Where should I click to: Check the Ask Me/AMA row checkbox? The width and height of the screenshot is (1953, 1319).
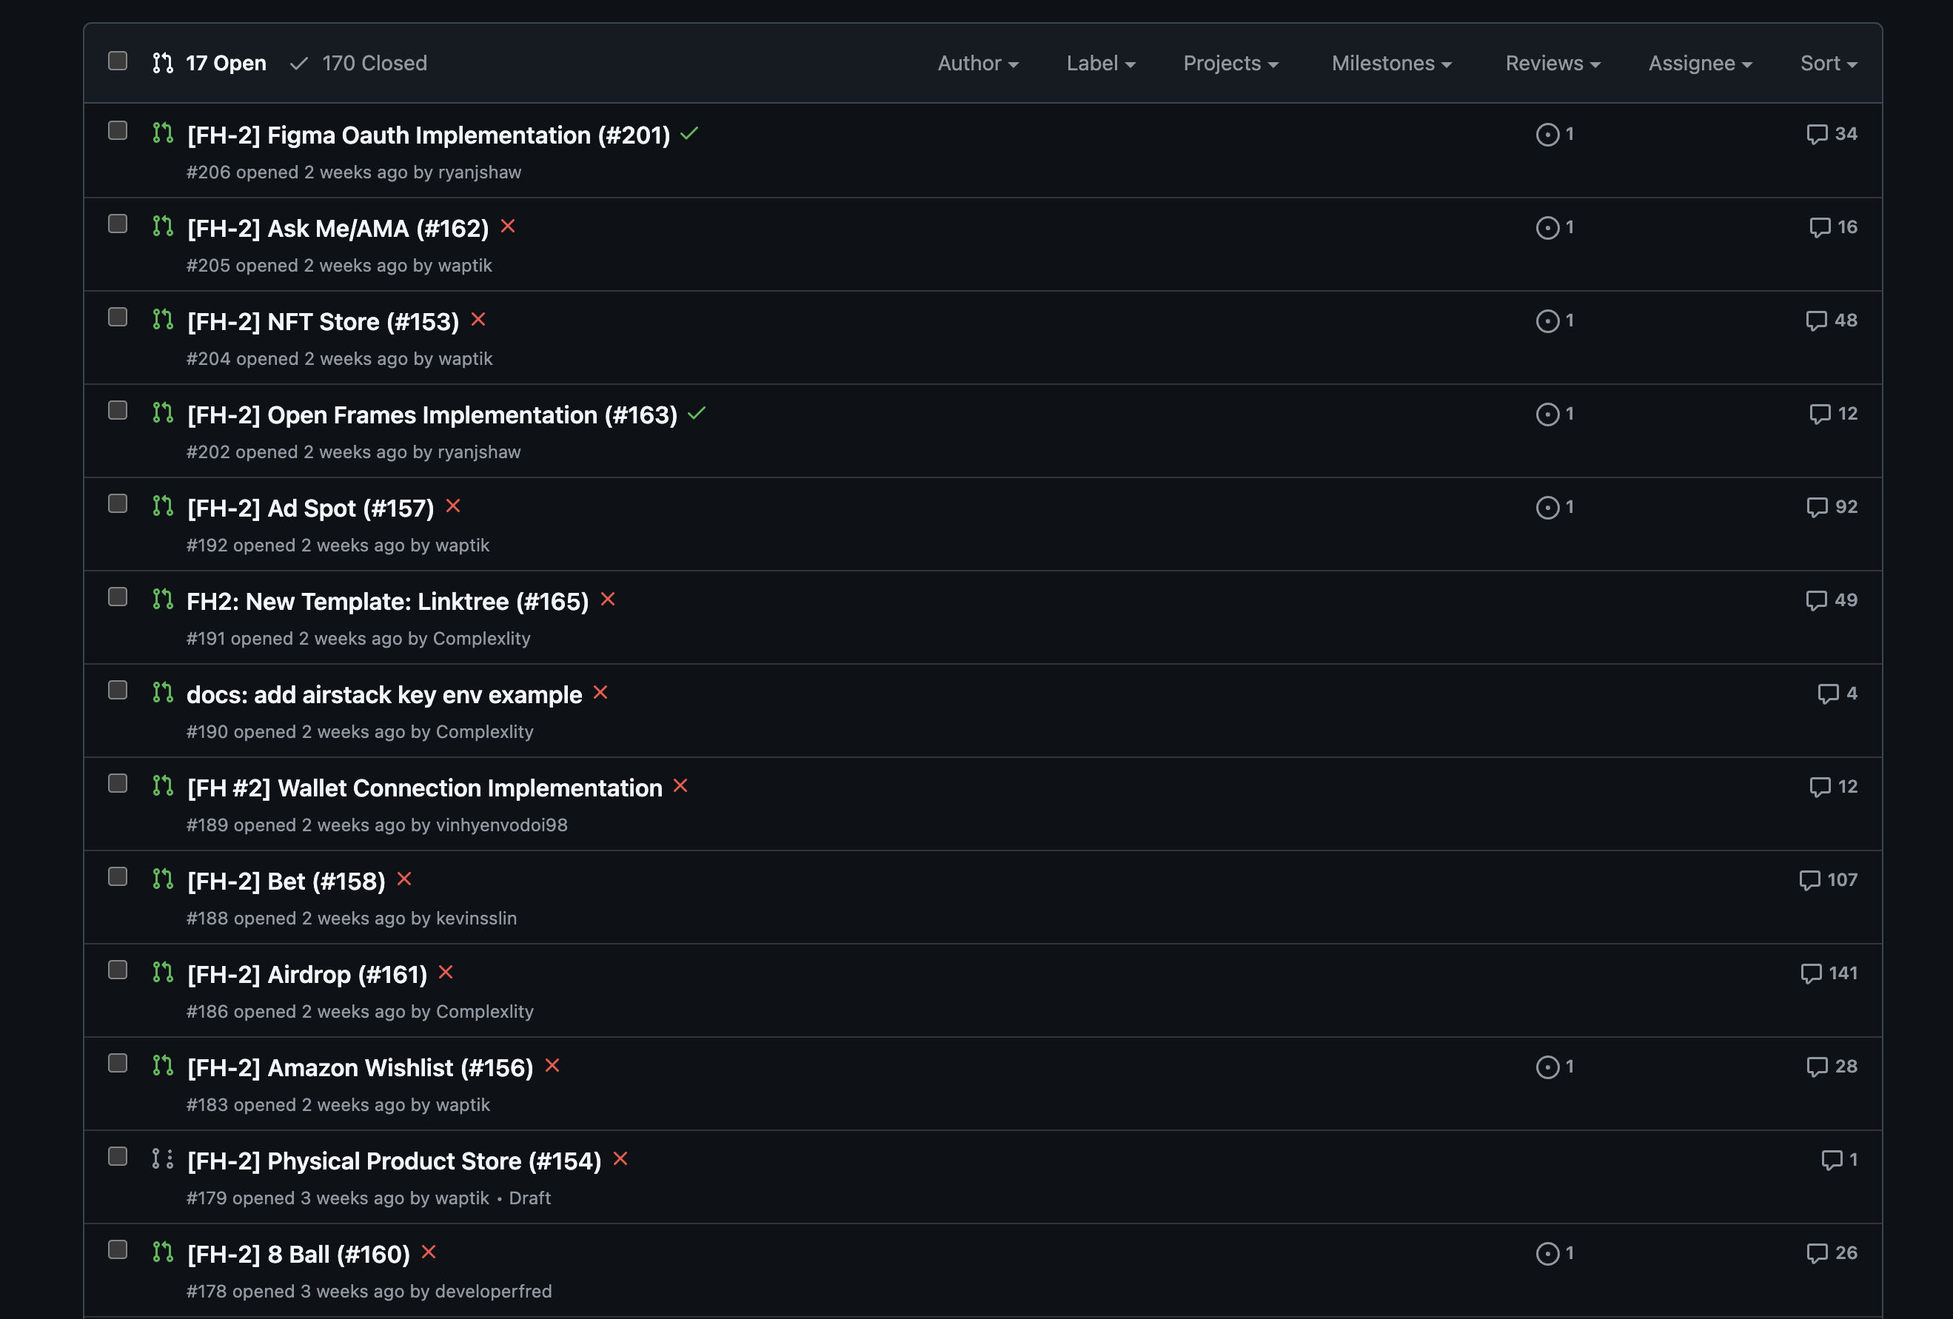(x=118, y=224)
